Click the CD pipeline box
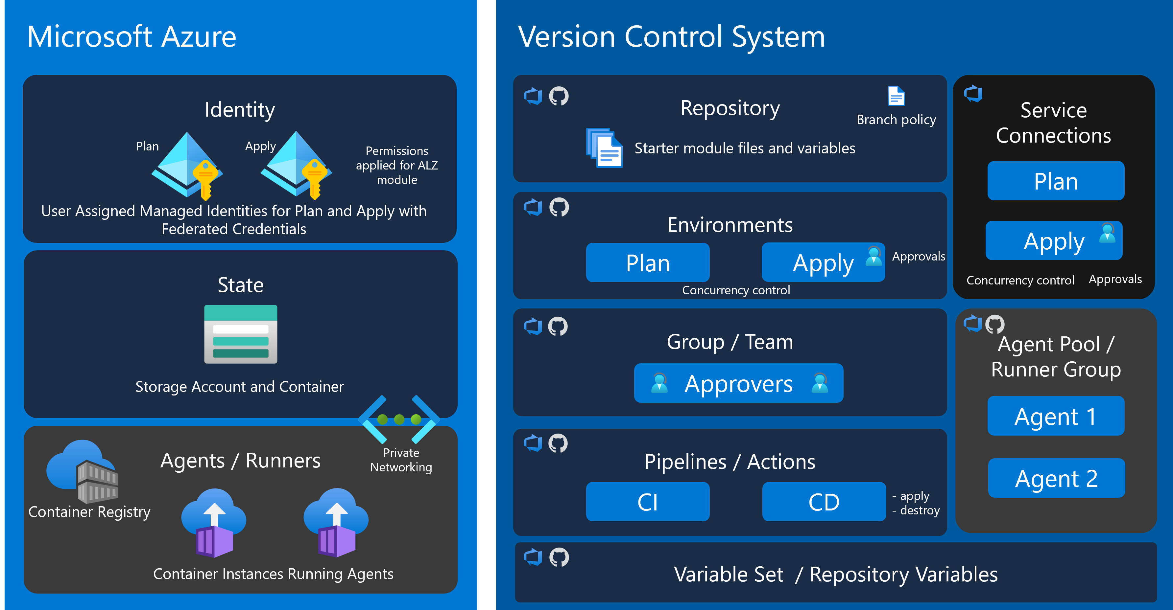Viewport: 1173px width, 610px height. pos(824,502)
